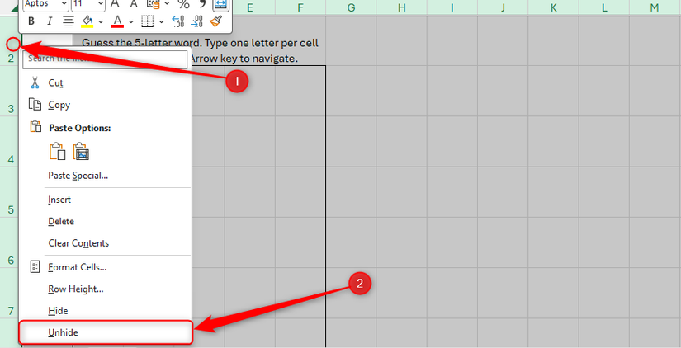Open Fill Color dropdown arrow

pos(101,21)
